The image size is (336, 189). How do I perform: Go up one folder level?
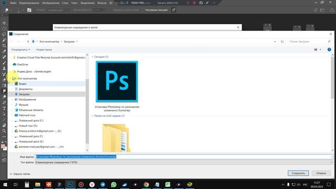pyautogui.click(x=28, y=41)
